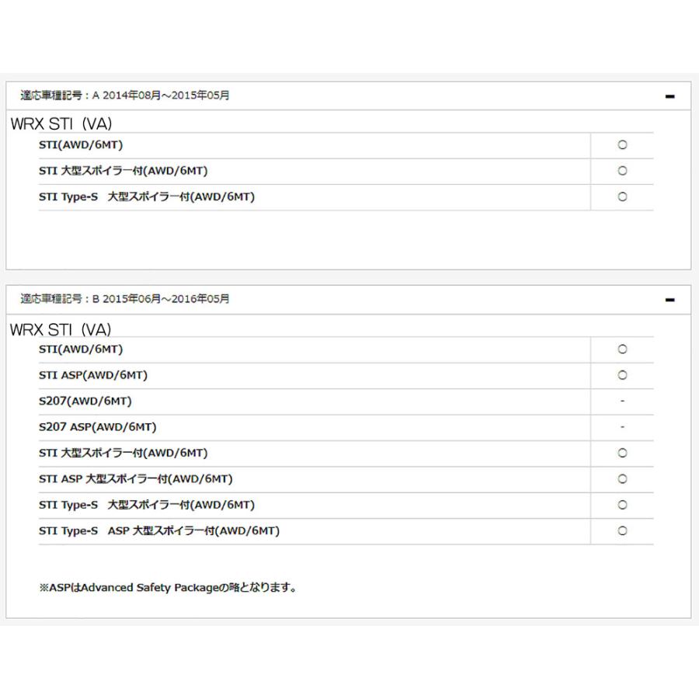The image size is (699, 699).
Task: Click circle for STI 大型スポイラー付 in section B
Action: tap(622, 453)
